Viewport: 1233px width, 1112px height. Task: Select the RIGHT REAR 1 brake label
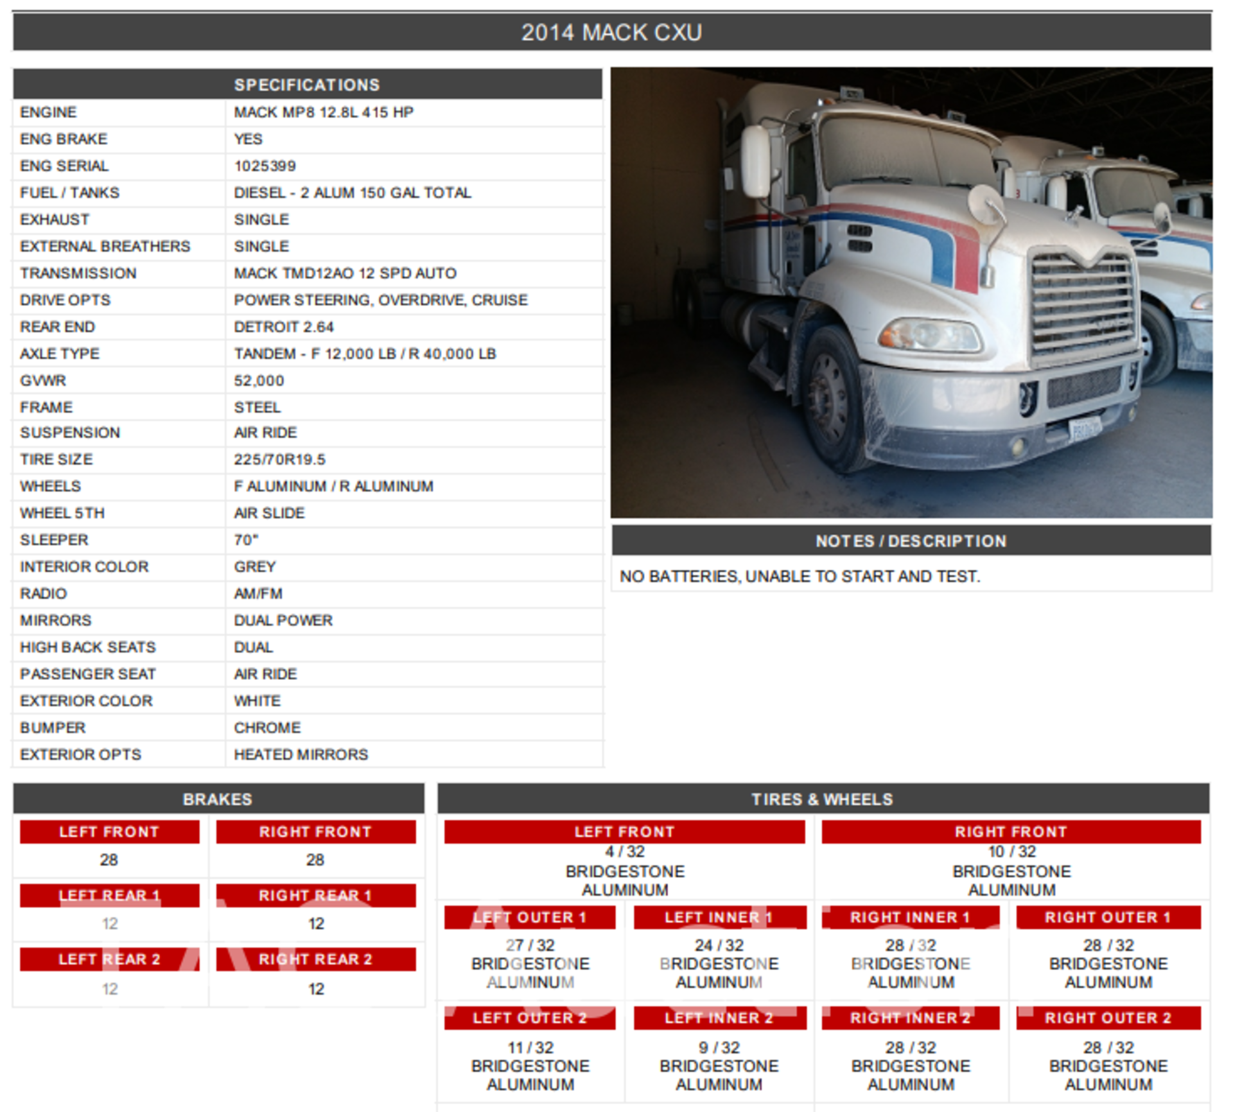[315, 896]
